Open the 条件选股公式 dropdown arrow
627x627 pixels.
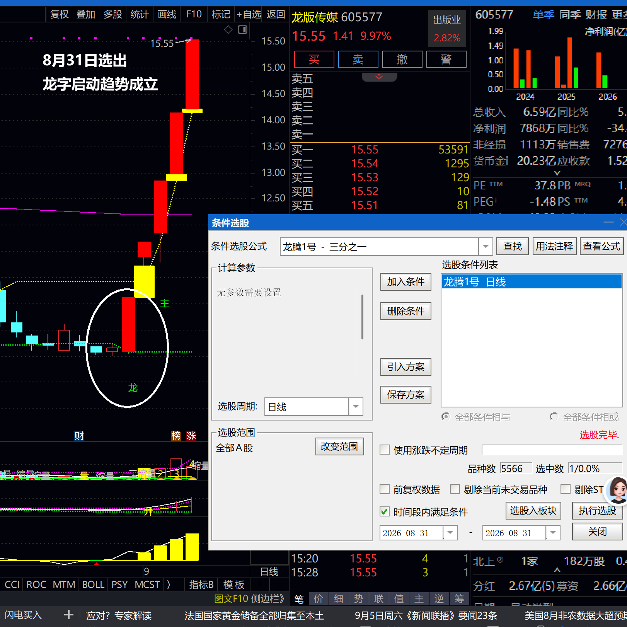click(486, 246)
